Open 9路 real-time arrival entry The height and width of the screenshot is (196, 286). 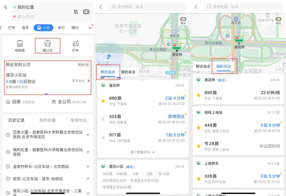click(x=21, y=82)
